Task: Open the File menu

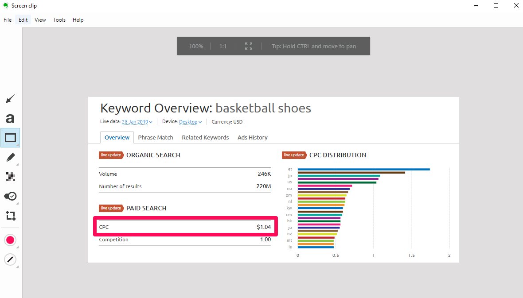Action: point(8,20)
